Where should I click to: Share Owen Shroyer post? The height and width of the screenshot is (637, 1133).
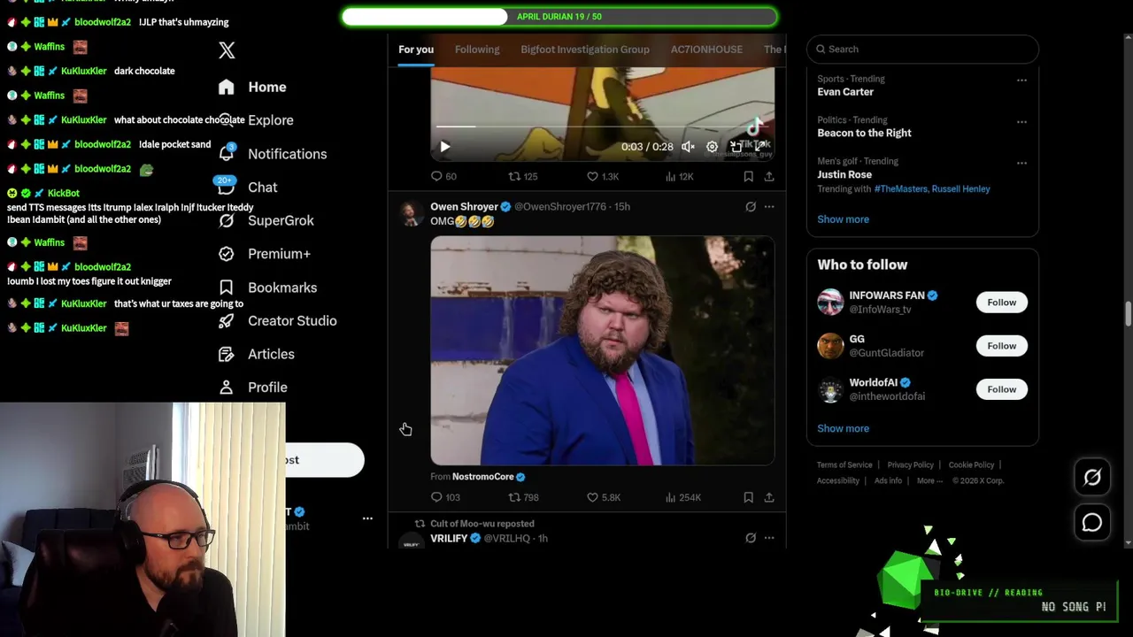click(x=768, y=497)
